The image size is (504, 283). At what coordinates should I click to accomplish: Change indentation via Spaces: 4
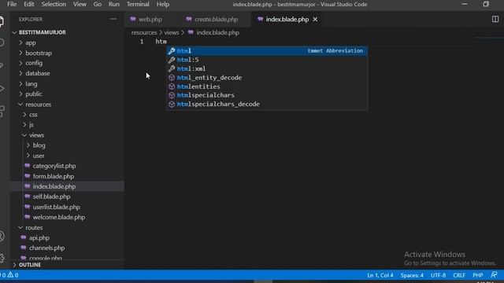412,275
